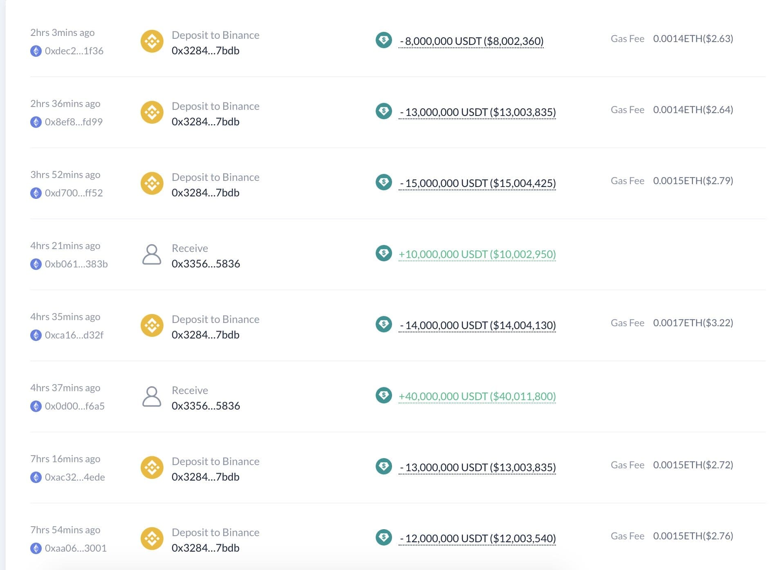
Task: Click Binance logo in 2hrs 3mins ago row
Action: pos(152,41)
